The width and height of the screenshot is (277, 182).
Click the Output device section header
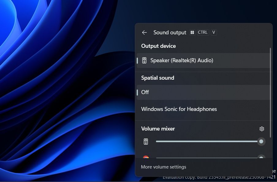(158, 46)
